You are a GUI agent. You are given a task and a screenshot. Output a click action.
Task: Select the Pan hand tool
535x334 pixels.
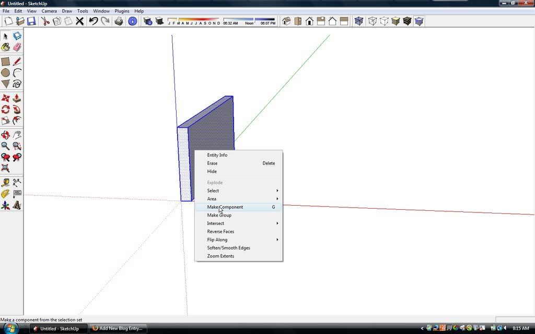(17, 135)
